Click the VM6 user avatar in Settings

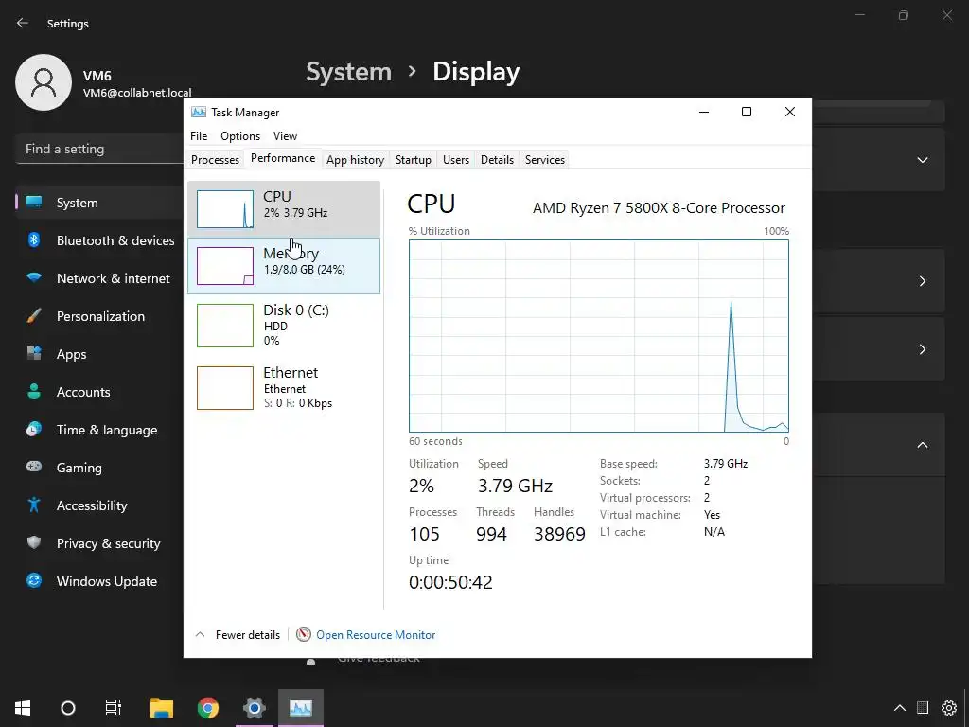(x=44, y=82)
